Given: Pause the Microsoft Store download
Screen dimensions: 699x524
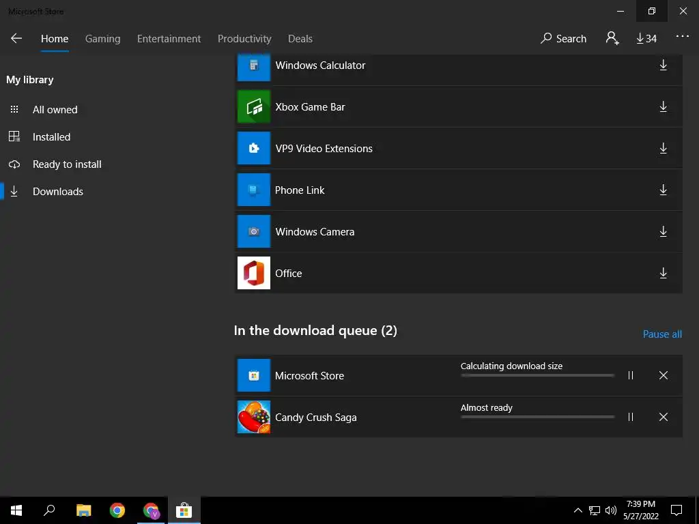Looking at the screenshot, I should click(x=630, y=376).
